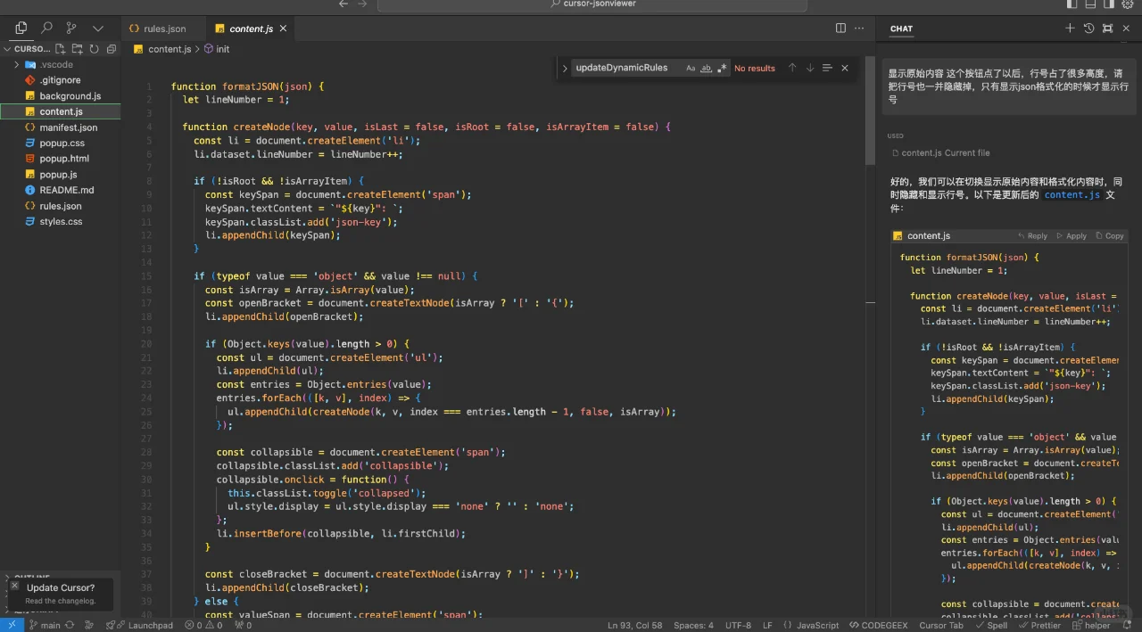This screenshot has height=632, width=1142.
Task: Open the settings gear in title bar
Action: click(1127, 4)
